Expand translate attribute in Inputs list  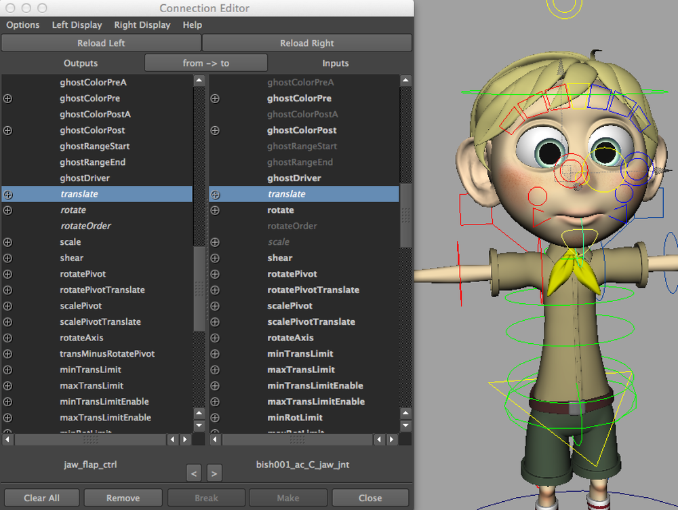click(215, 195)
